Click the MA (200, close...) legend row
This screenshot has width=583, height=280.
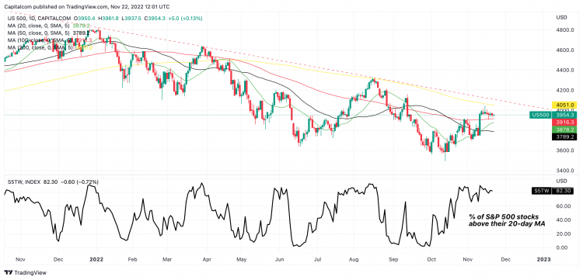tap(50, 47)
